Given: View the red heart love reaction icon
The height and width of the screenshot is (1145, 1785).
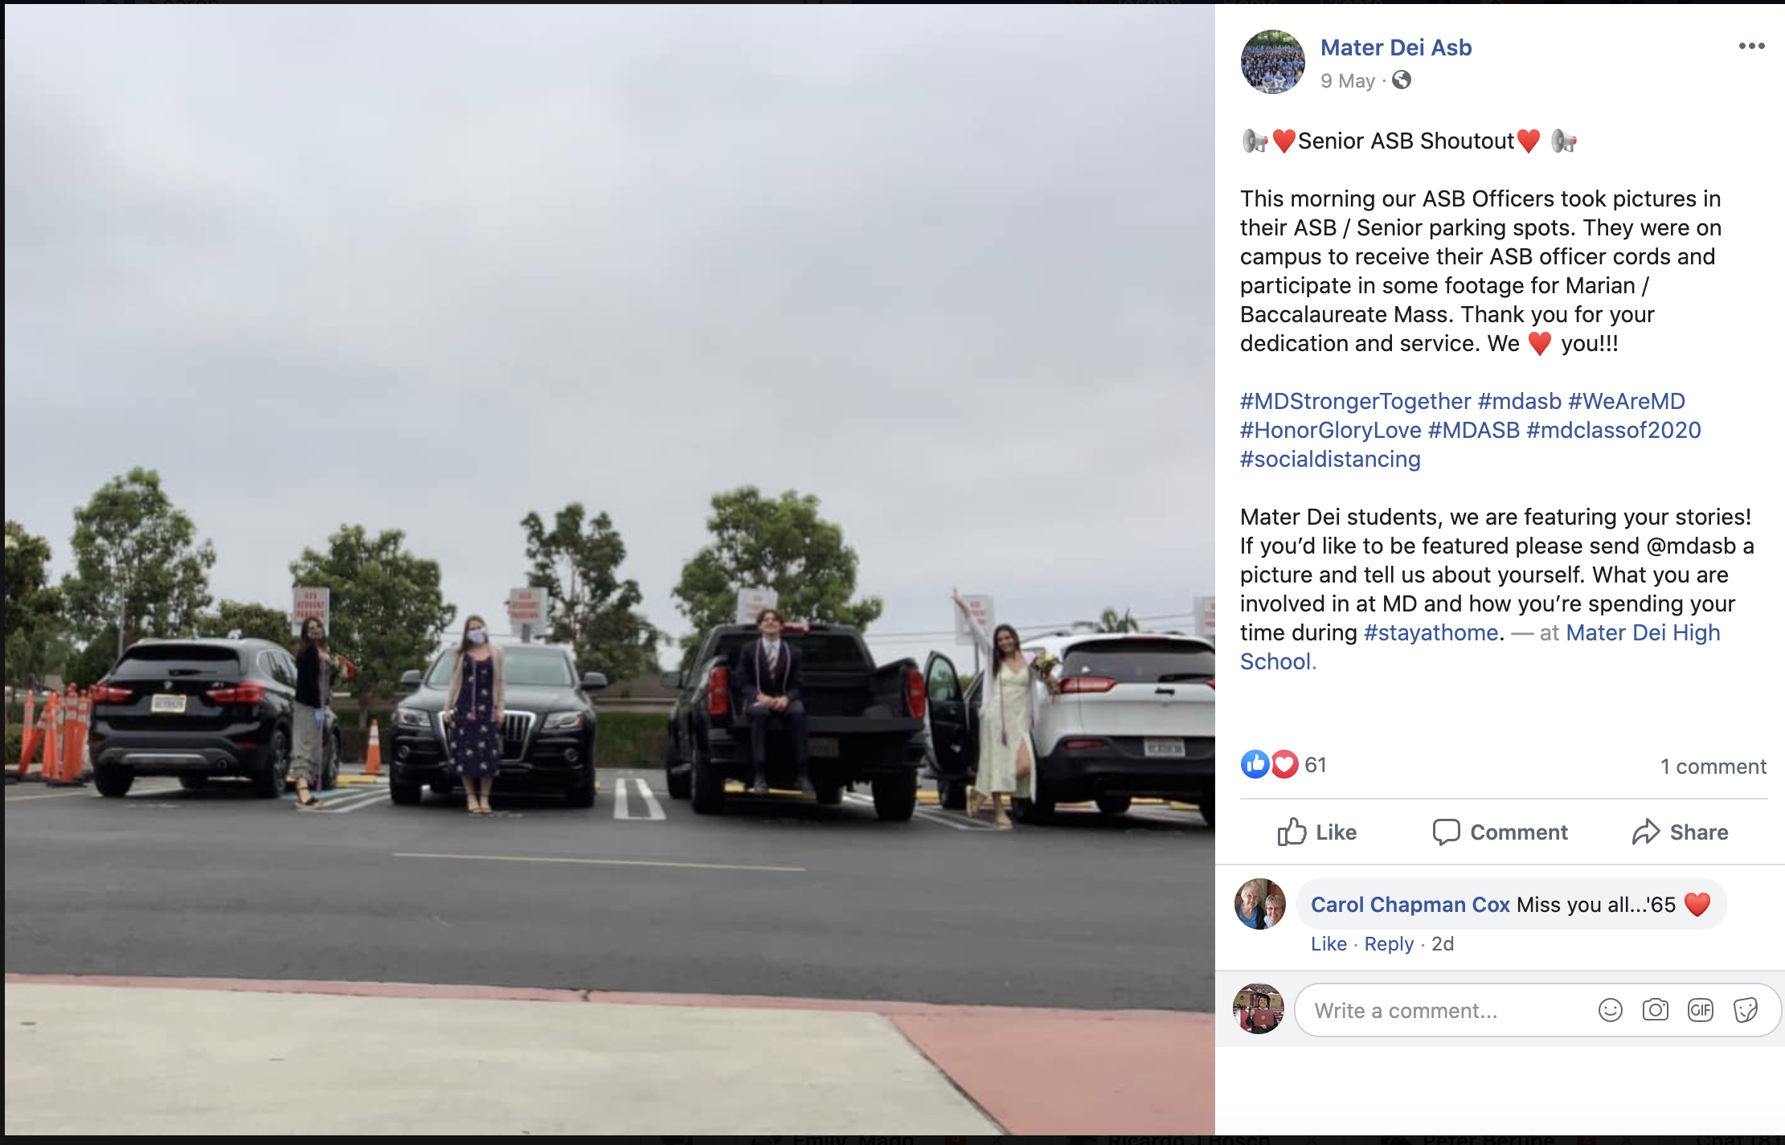Looking at the screenshot, I should pyautogui.click(x=1285, y=764).
